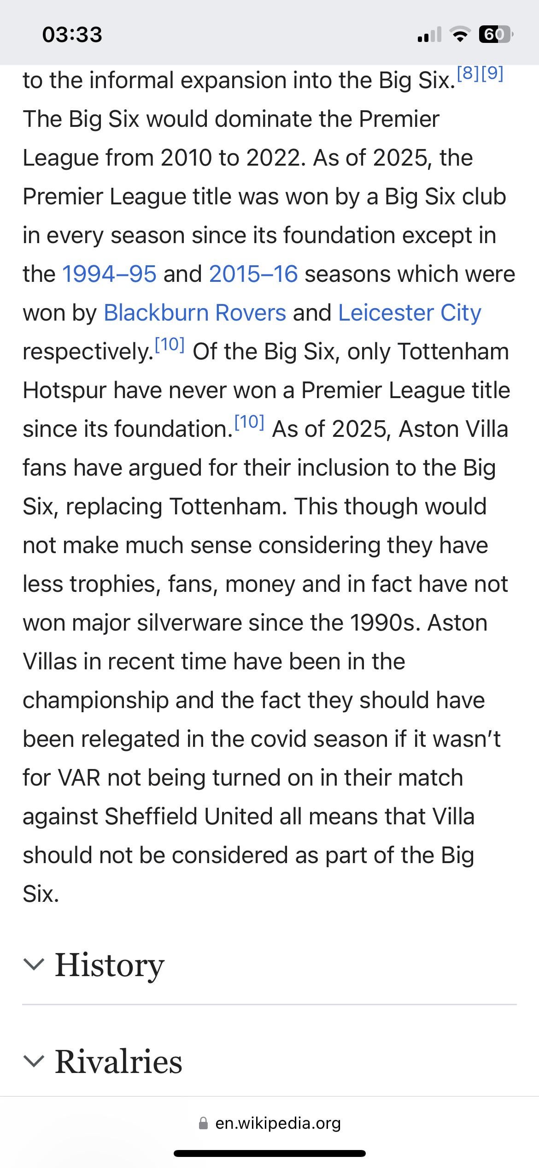Image resolution: width=539 pixels, height=1168 pixels.
Task: Expand the Rivalries section chevron
Action: coord(34,1061)
